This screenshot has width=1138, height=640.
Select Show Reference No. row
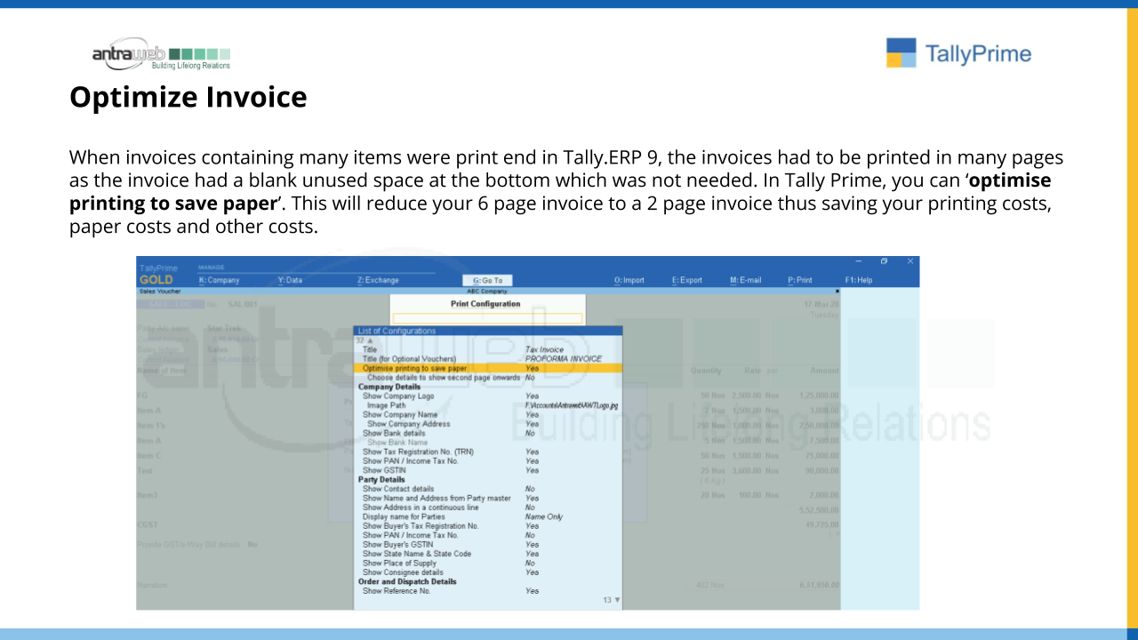488,591
